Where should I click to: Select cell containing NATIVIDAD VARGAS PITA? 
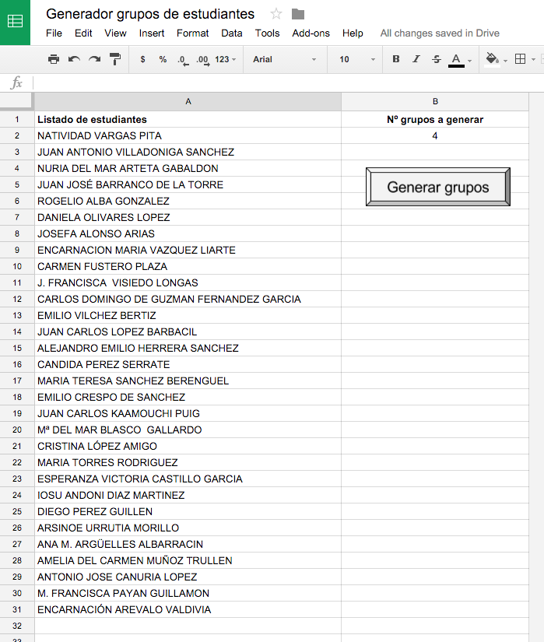188,135
